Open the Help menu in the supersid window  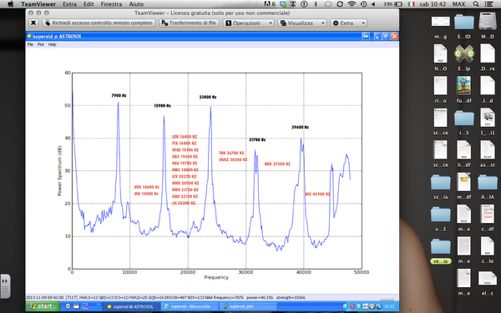52,44
